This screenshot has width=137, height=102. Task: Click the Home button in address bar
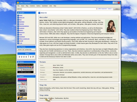[116, 9]
